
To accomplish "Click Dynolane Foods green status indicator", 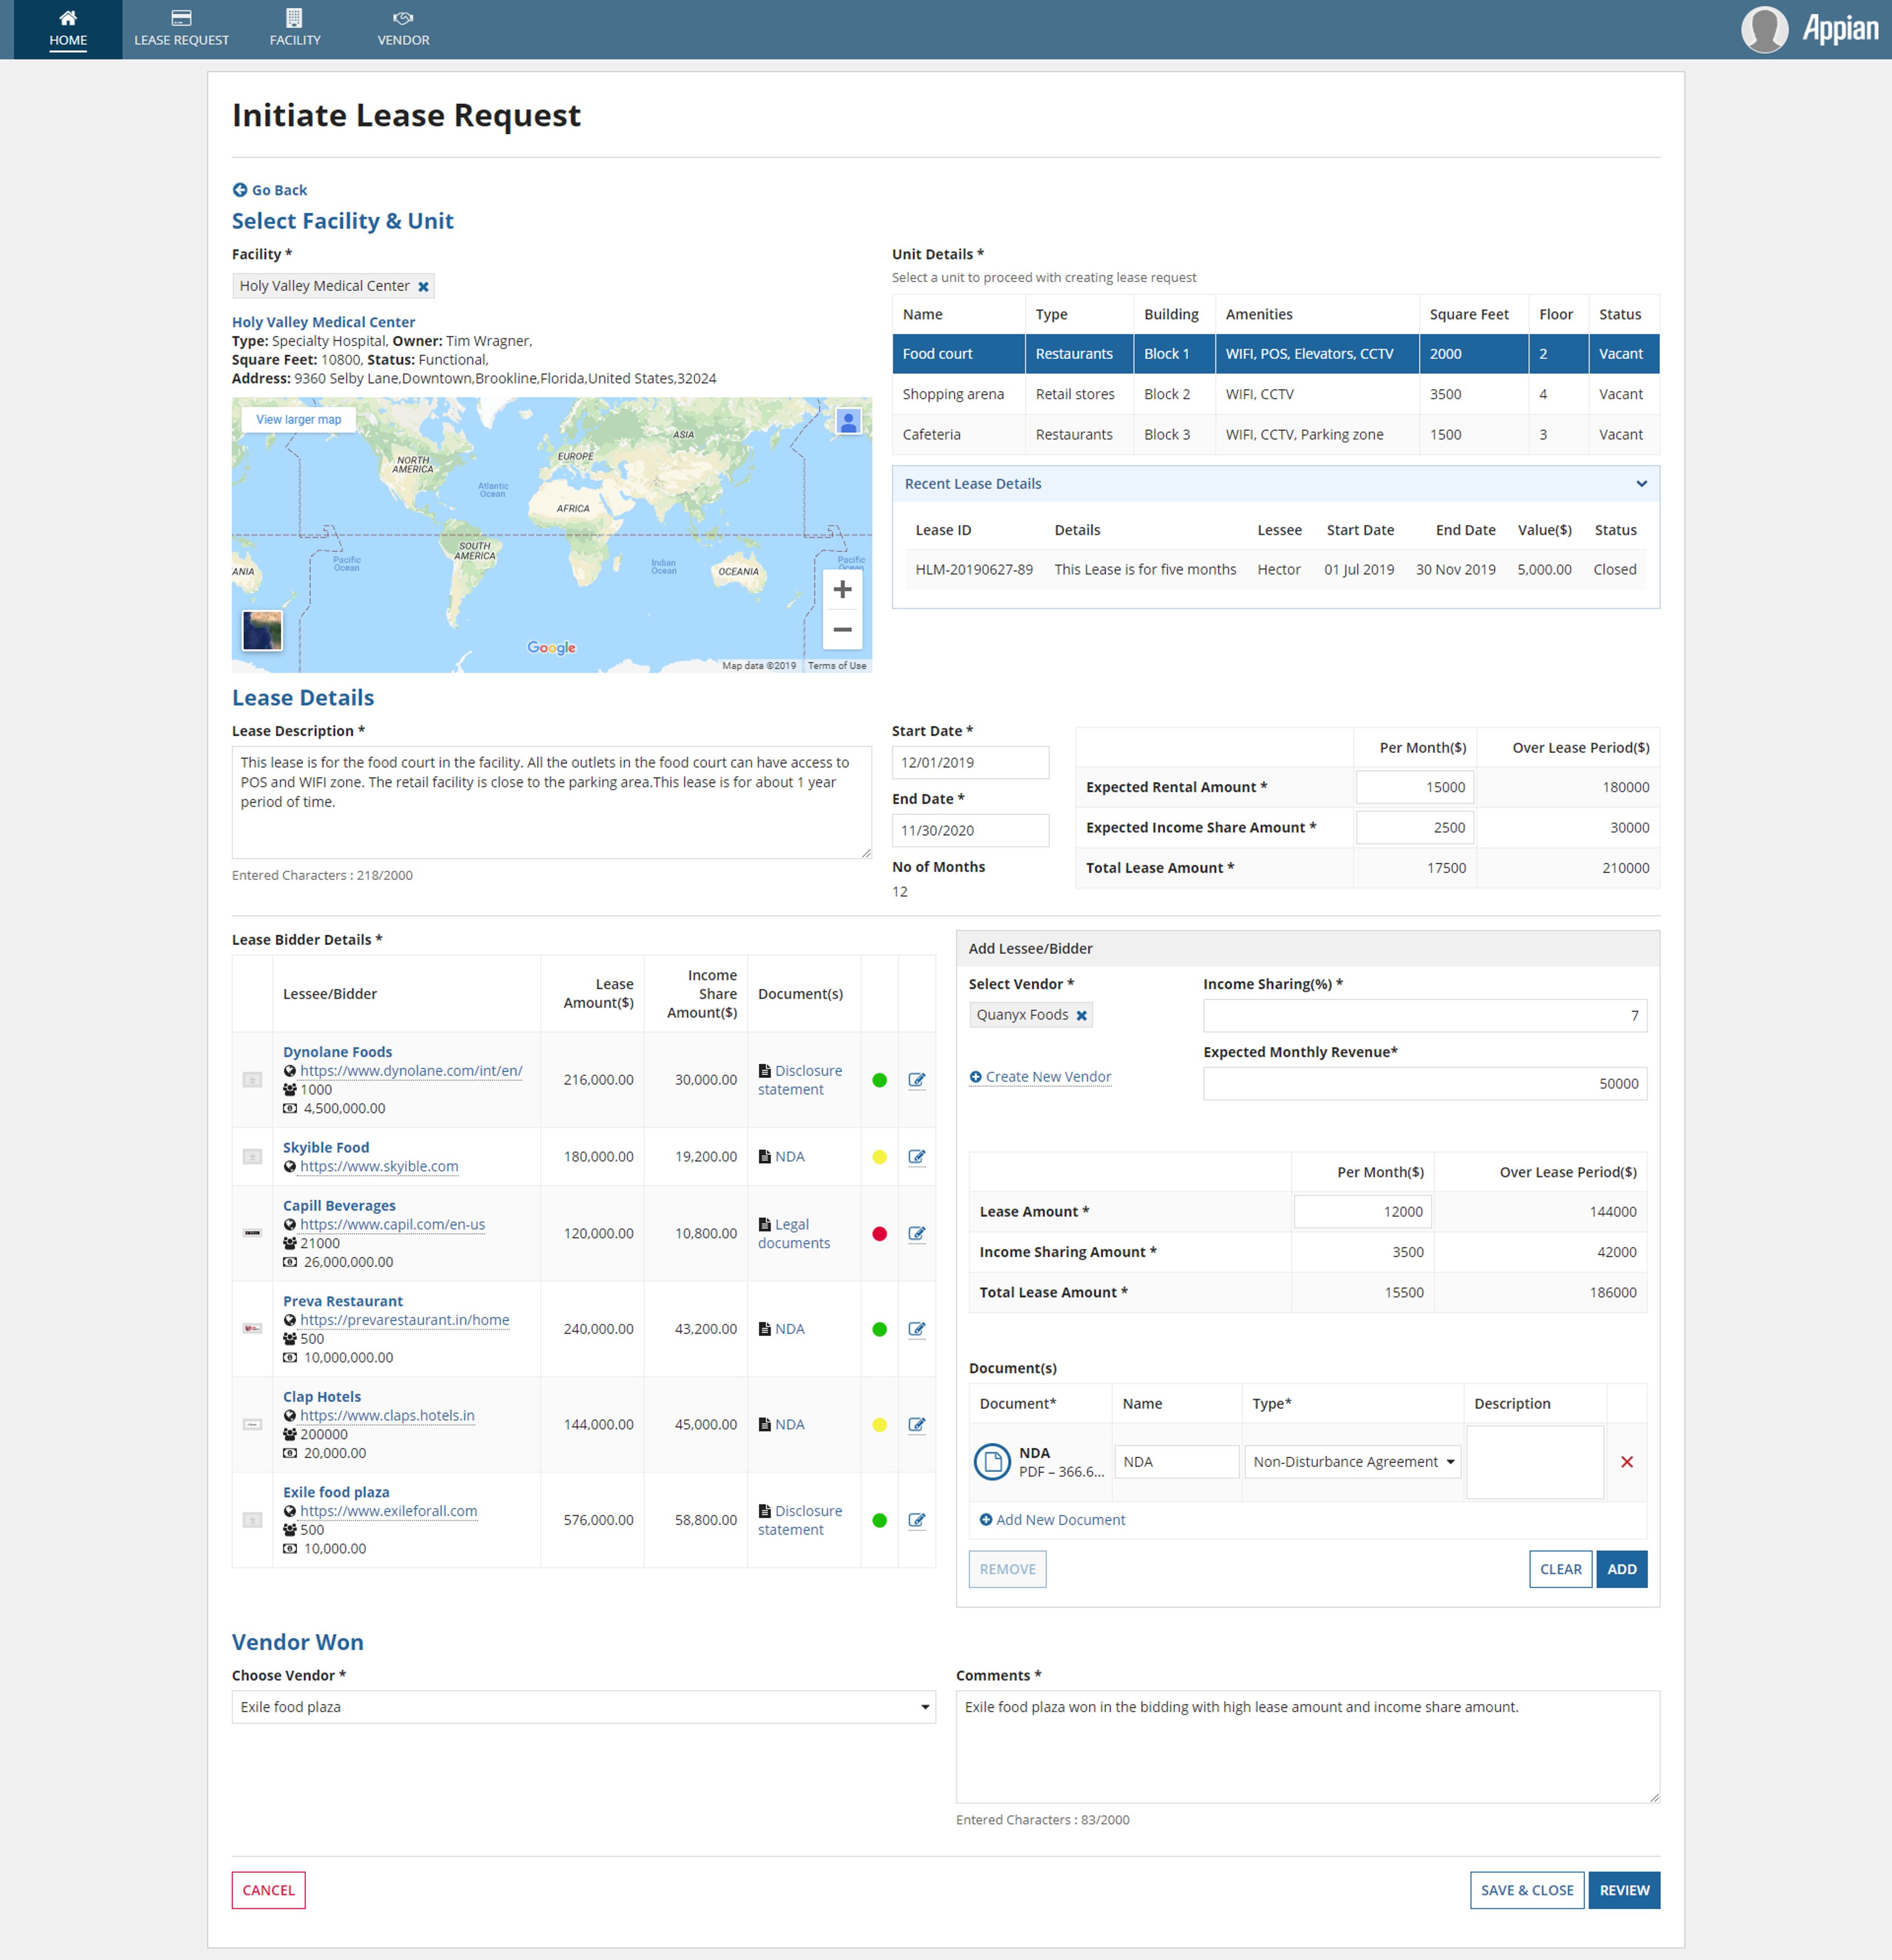I will pyautogui.click(x=879, y=1080).
